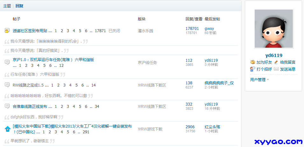
Task: Go to page 12 of 京沪1.0 thread
Action: tap(61, 66)
